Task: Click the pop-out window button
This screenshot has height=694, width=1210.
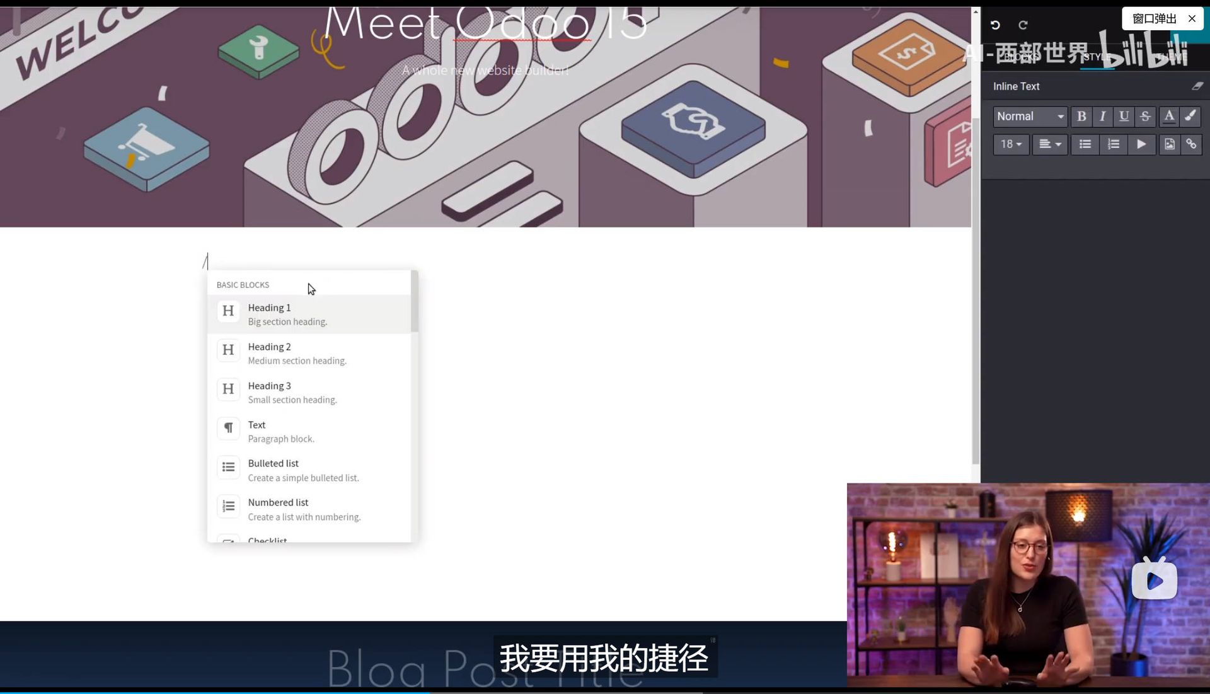Action: pyautogui.click(x=1155, y=18)
